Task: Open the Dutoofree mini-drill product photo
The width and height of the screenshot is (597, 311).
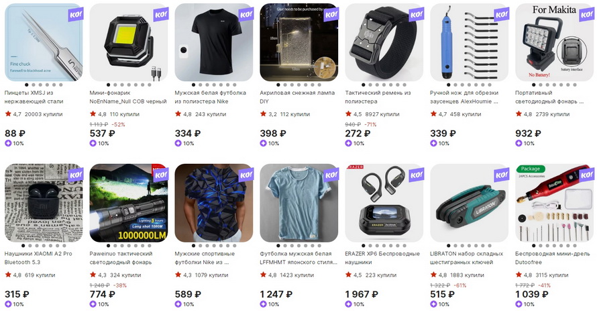Action: click(x=554, y=203)
